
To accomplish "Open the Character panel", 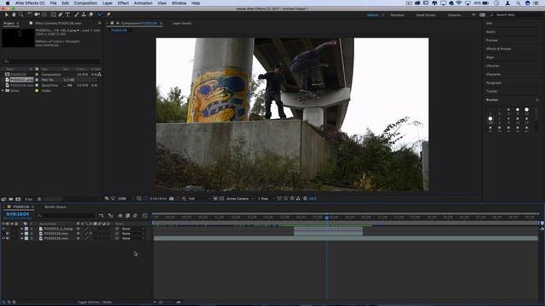I will (x=493, y=74).
